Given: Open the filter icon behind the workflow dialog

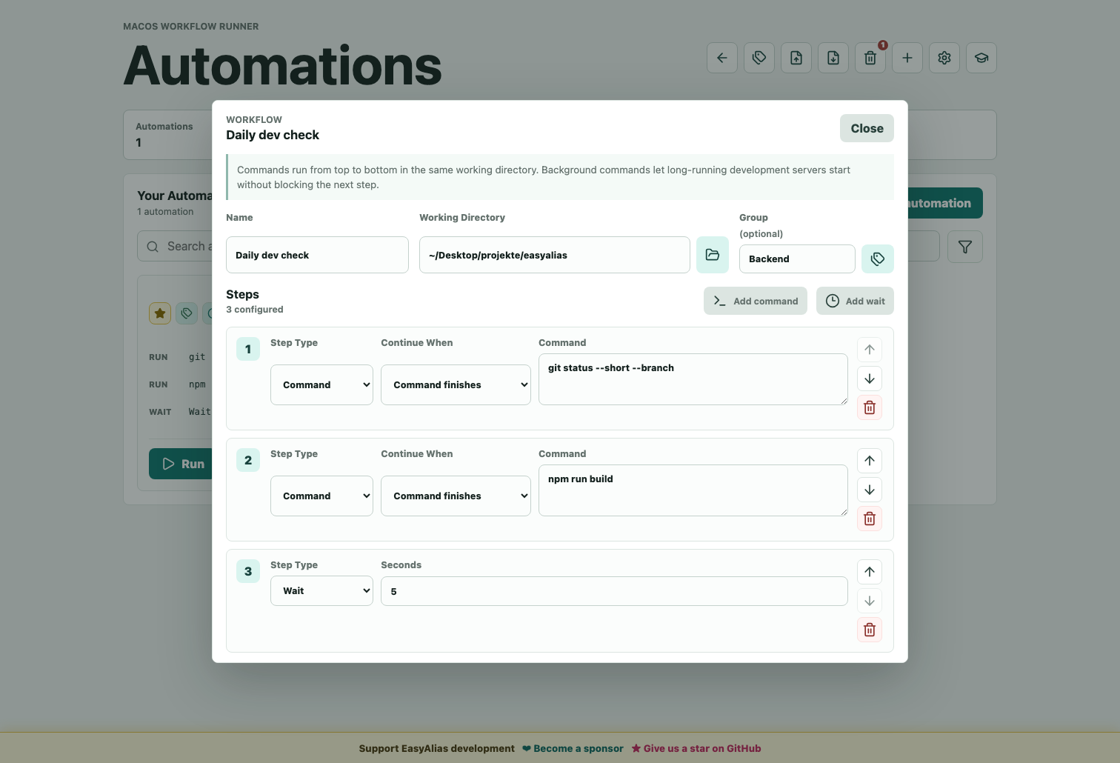Looking at the screenshot, I should point(965,247).
